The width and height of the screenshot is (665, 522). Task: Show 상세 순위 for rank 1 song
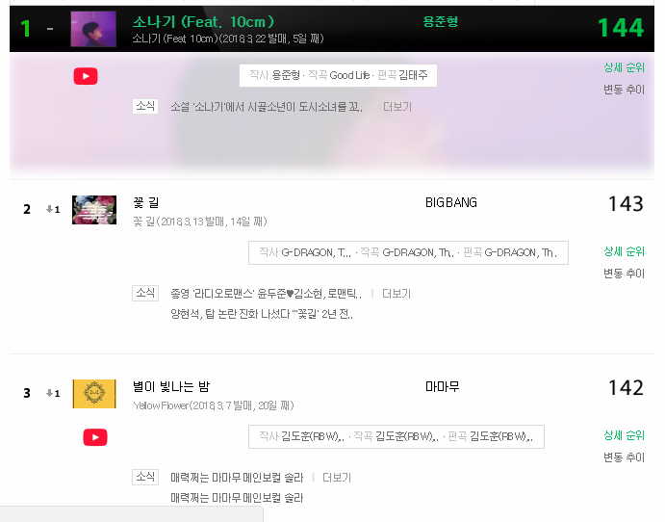(624, 67)
